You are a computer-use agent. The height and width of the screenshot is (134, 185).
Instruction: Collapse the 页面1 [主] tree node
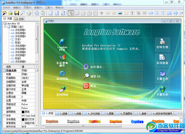(x=5, y=27)
